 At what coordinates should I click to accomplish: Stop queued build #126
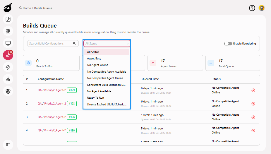pos(253,117)
